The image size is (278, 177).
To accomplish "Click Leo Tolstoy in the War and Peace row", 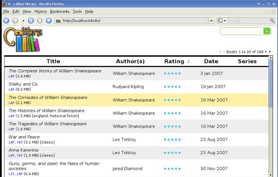I will coord(124,140).
